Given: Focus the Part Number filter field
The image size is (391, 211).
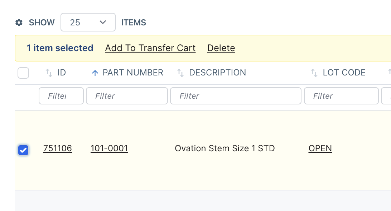Looking at the screenshot, I should 127,96.
